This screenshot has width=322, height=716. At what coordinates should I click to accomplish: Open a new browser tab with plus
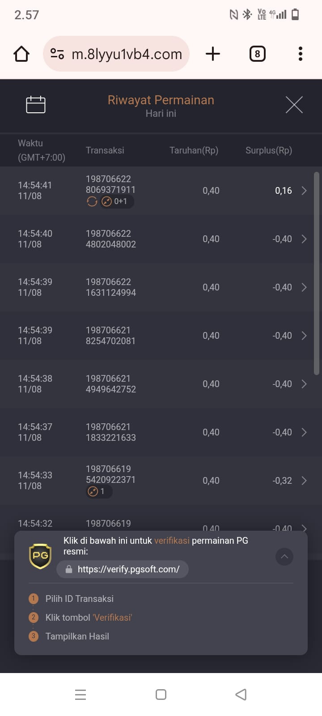pyautogui.click(x=213, y=54)
